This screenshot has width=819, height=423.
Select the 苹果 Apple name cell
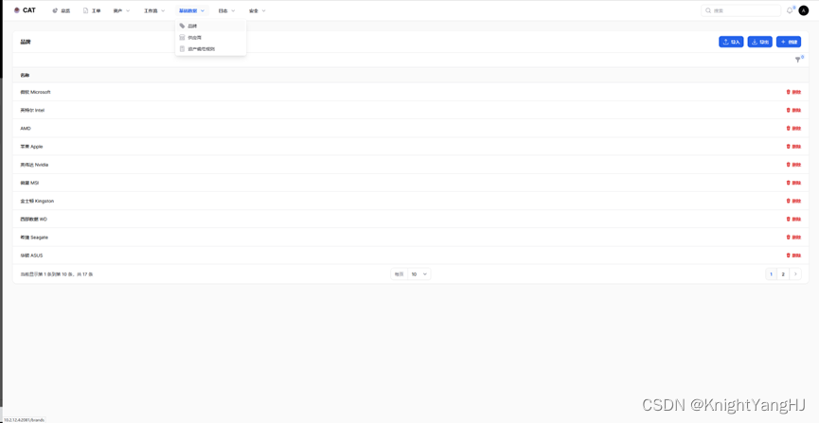pyautogui.click(x=31, y=147)
